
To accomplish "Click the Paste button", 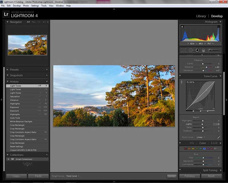I will click(38, 176).
